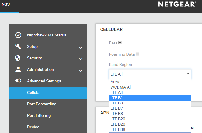Expand the Security menu chevron

81,59
